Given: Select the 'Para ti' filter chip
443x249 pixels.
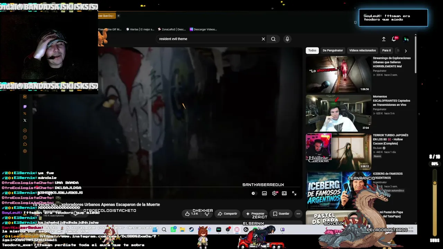Looking at the screenshot, I should (x=387, y=50).
